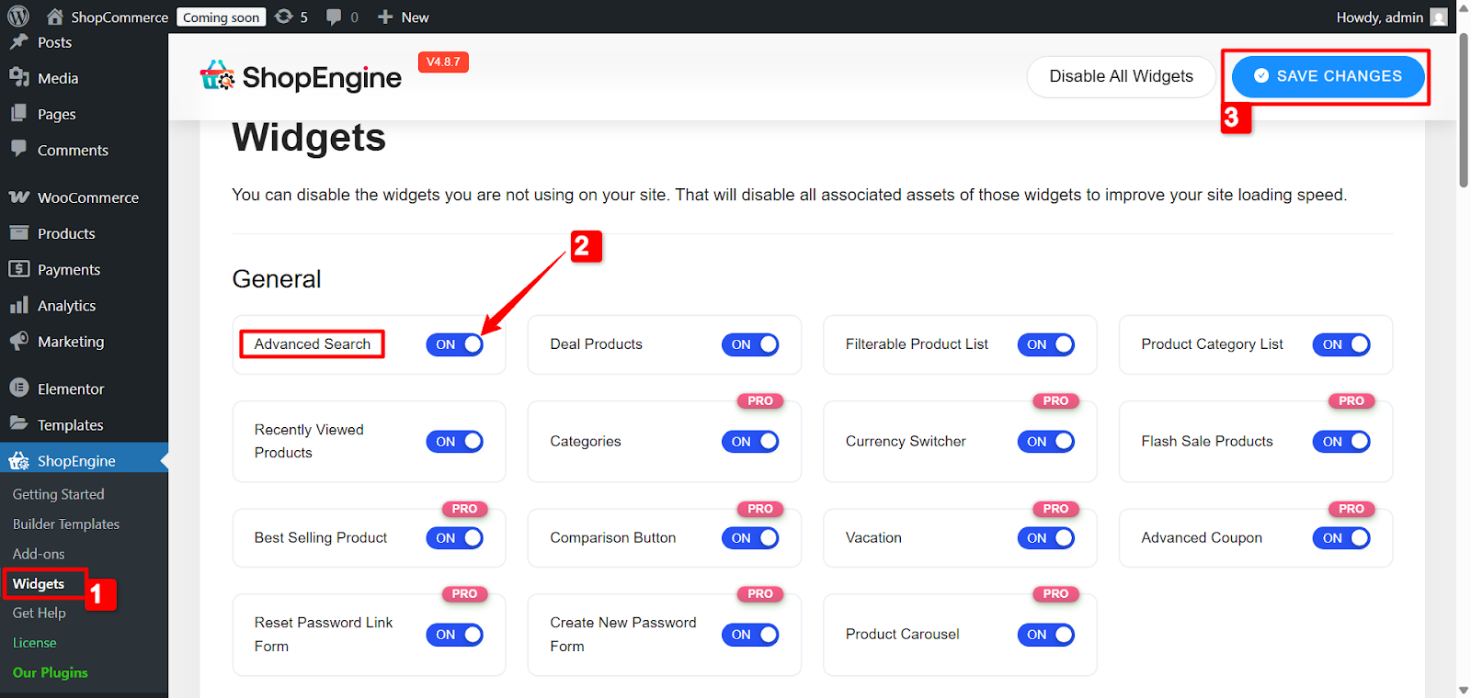The width and height of the screenshot is (1471, 698).
Task: Turn off the Currency Switcher toggle
Action: 1045,442
